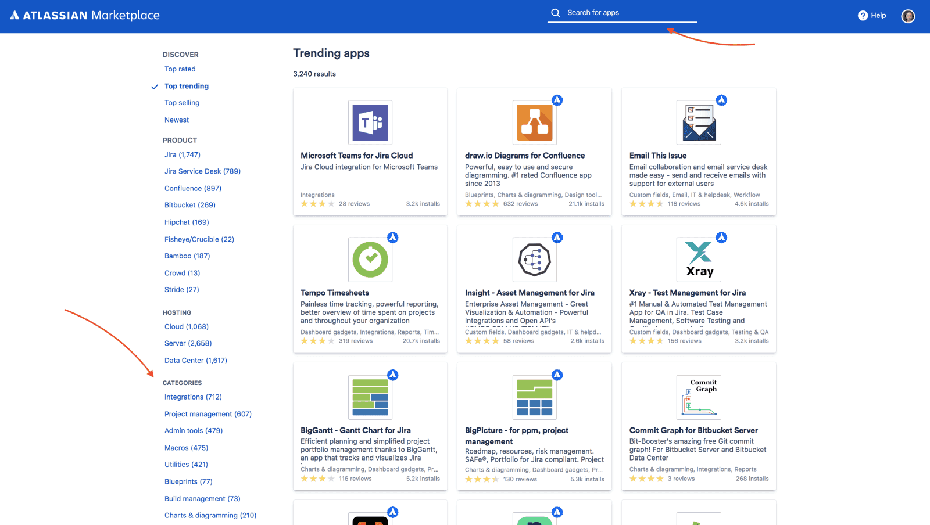Click the vendor badge on draw.io card
Viewport: 930px width, 525px height.
tap(557, 100)
